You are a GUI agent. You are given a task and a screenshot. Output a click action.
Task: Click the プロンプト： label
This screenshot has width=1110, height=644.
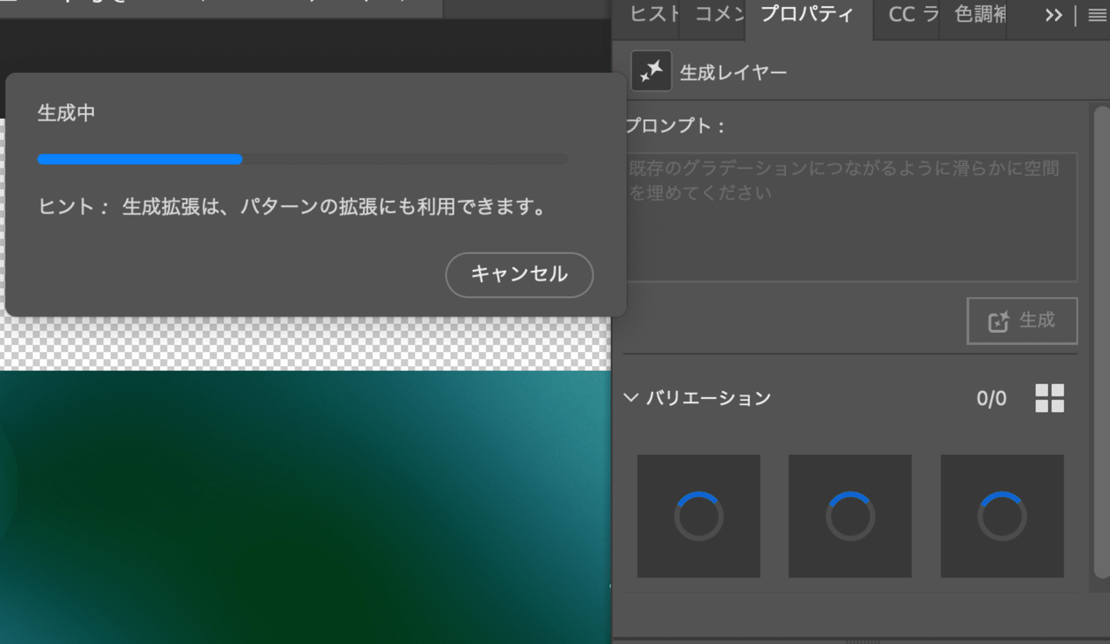pos(675,126)
